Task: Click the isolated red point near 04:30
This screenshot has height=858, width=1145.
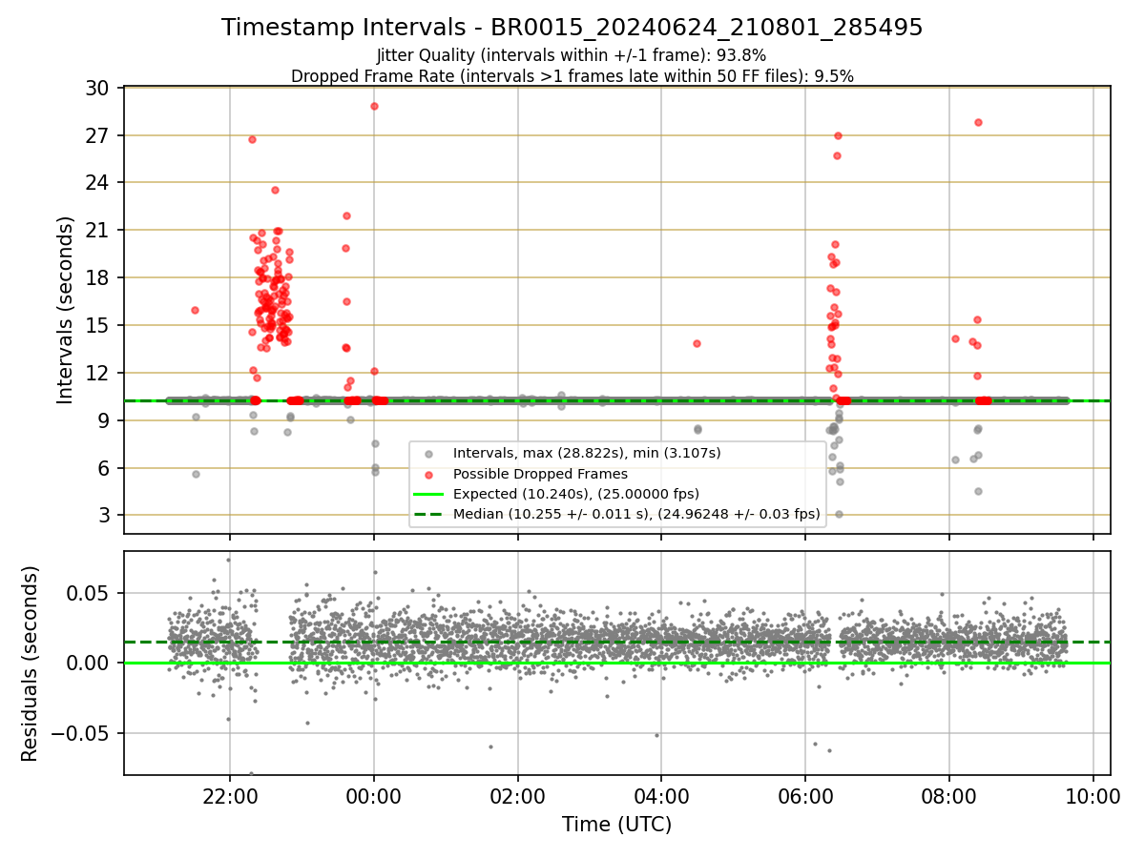Action: click(697, 343)
